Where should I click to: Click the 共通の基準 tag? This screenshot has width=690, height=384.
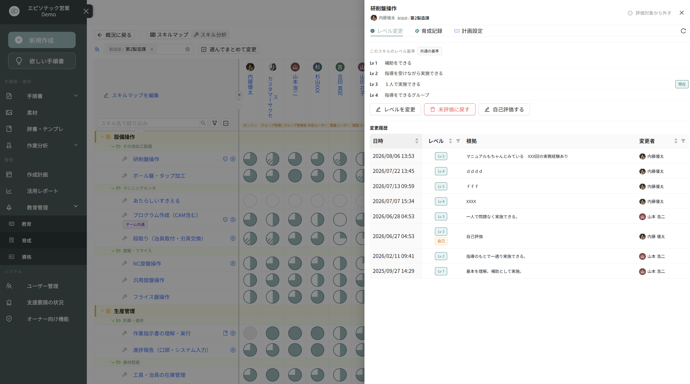(x=429, y=51)
